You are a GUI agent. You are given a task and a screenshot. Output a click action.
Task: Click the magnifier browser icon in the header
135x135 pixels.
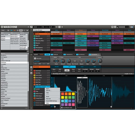[x=31, y=27]
